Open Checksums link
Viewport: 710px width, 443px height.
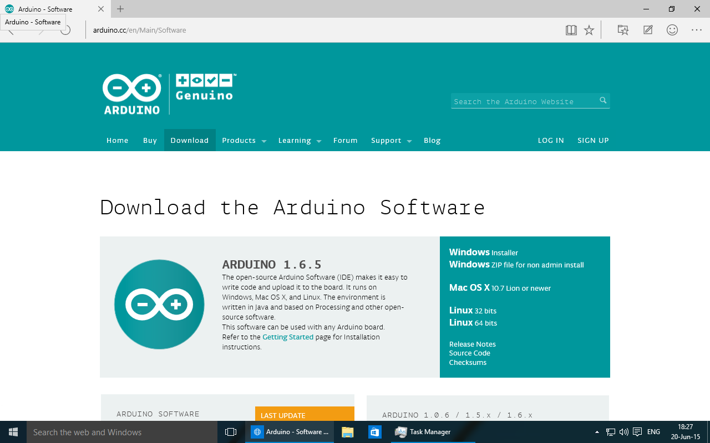[468, 363]
